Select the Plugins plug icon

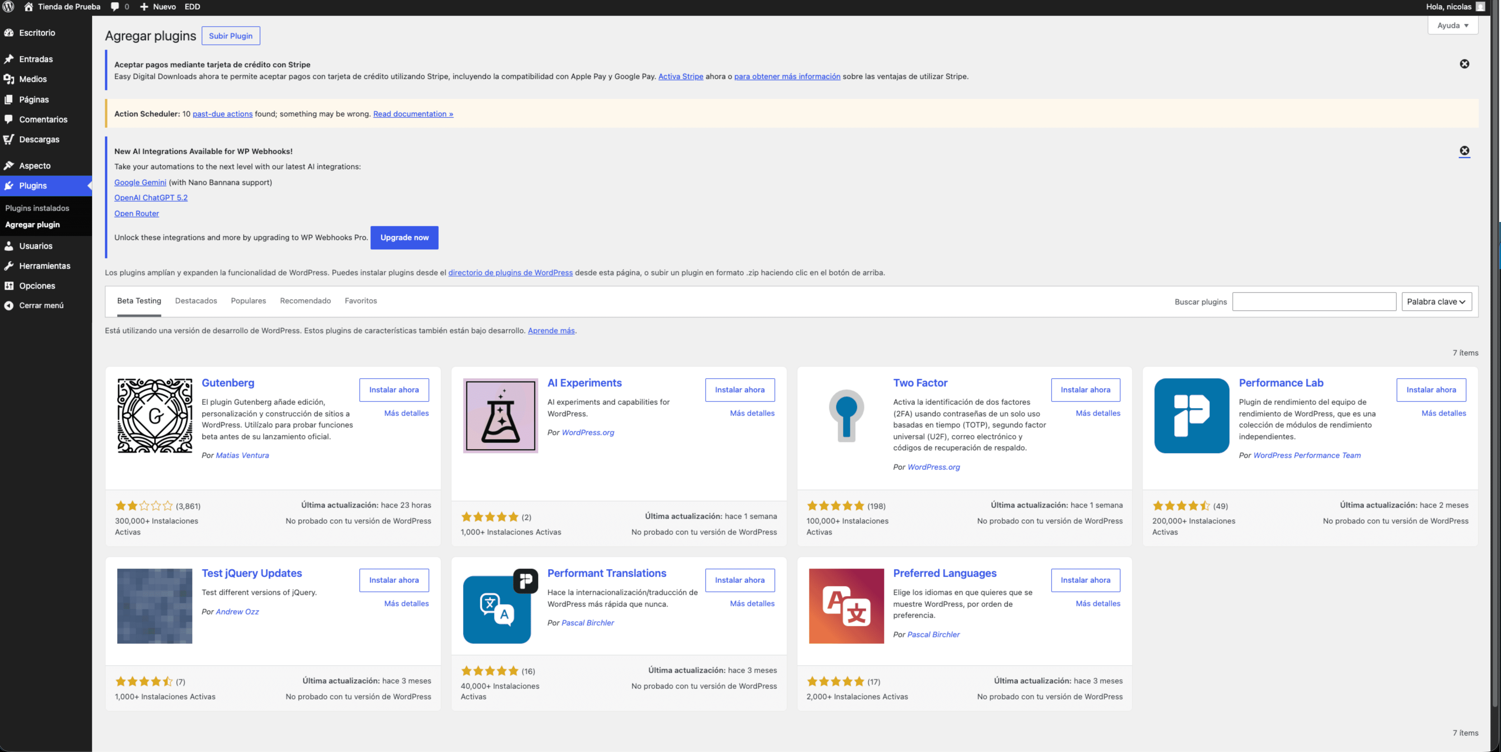coord(9,185)
